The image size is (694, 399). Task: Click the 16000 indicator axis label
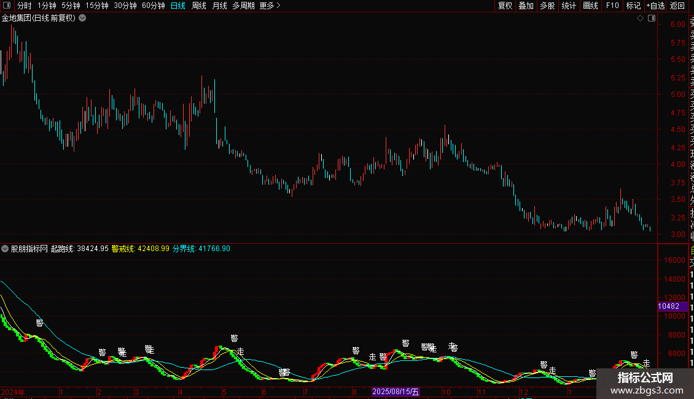tap(674, 260)
